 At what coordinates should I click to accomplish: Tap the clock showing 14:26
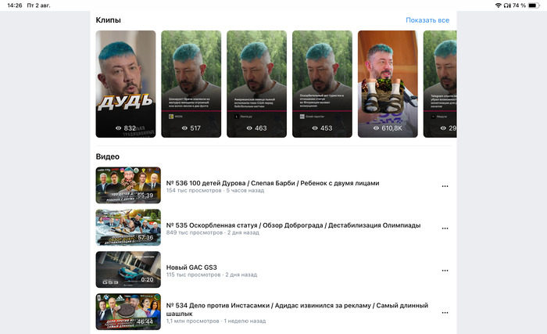[15, 5]
